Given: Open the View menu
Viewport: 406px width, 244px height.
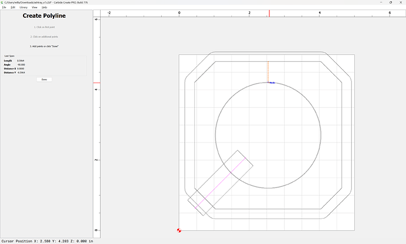Looking at the screenshot, I should 35,7.
